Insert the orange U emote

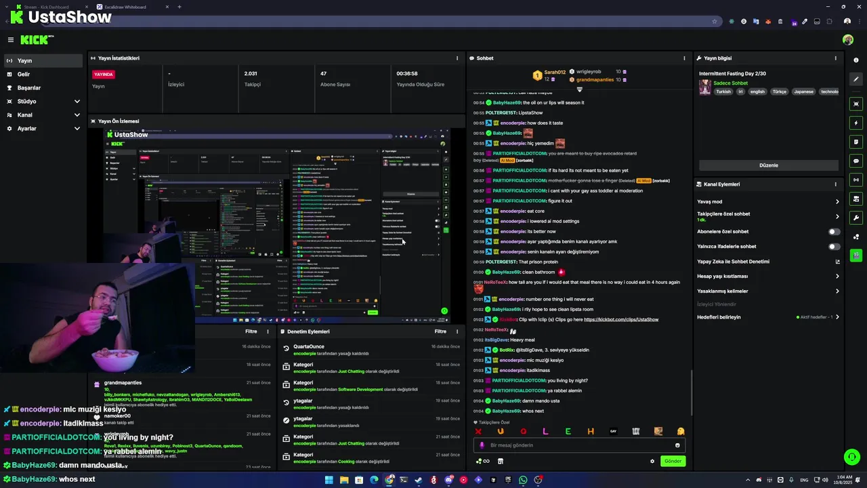tap(501, 431)
